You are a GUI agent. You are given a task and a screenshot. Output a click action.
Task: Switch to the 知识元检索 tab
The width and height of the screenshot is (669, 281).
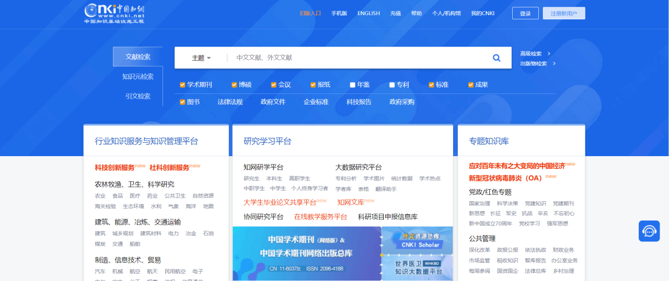click(x=138, y=77)
